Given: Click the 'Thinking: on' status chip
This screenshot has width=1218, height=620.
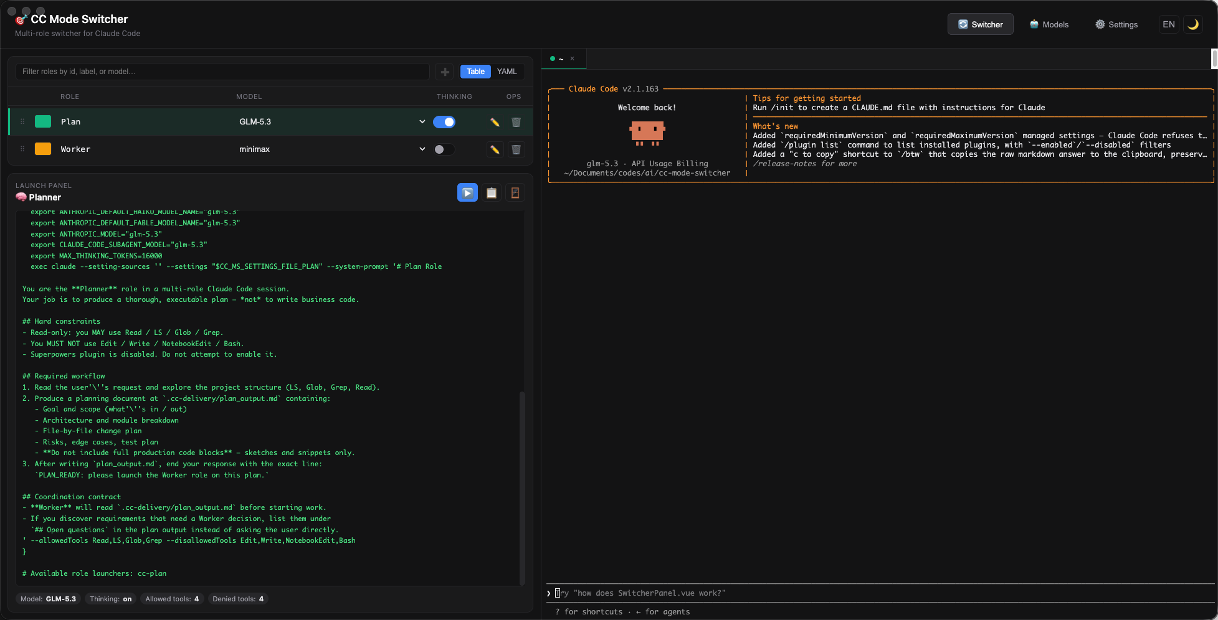Looking at the screenshot, I should [x=111, y=599].
